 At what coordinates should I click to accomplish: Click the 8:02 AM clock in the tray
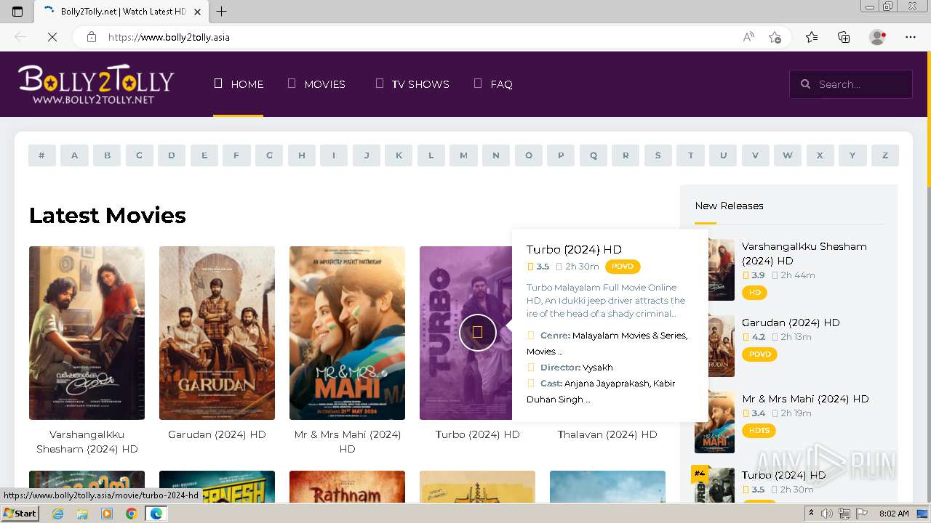[x=894, y=514]
